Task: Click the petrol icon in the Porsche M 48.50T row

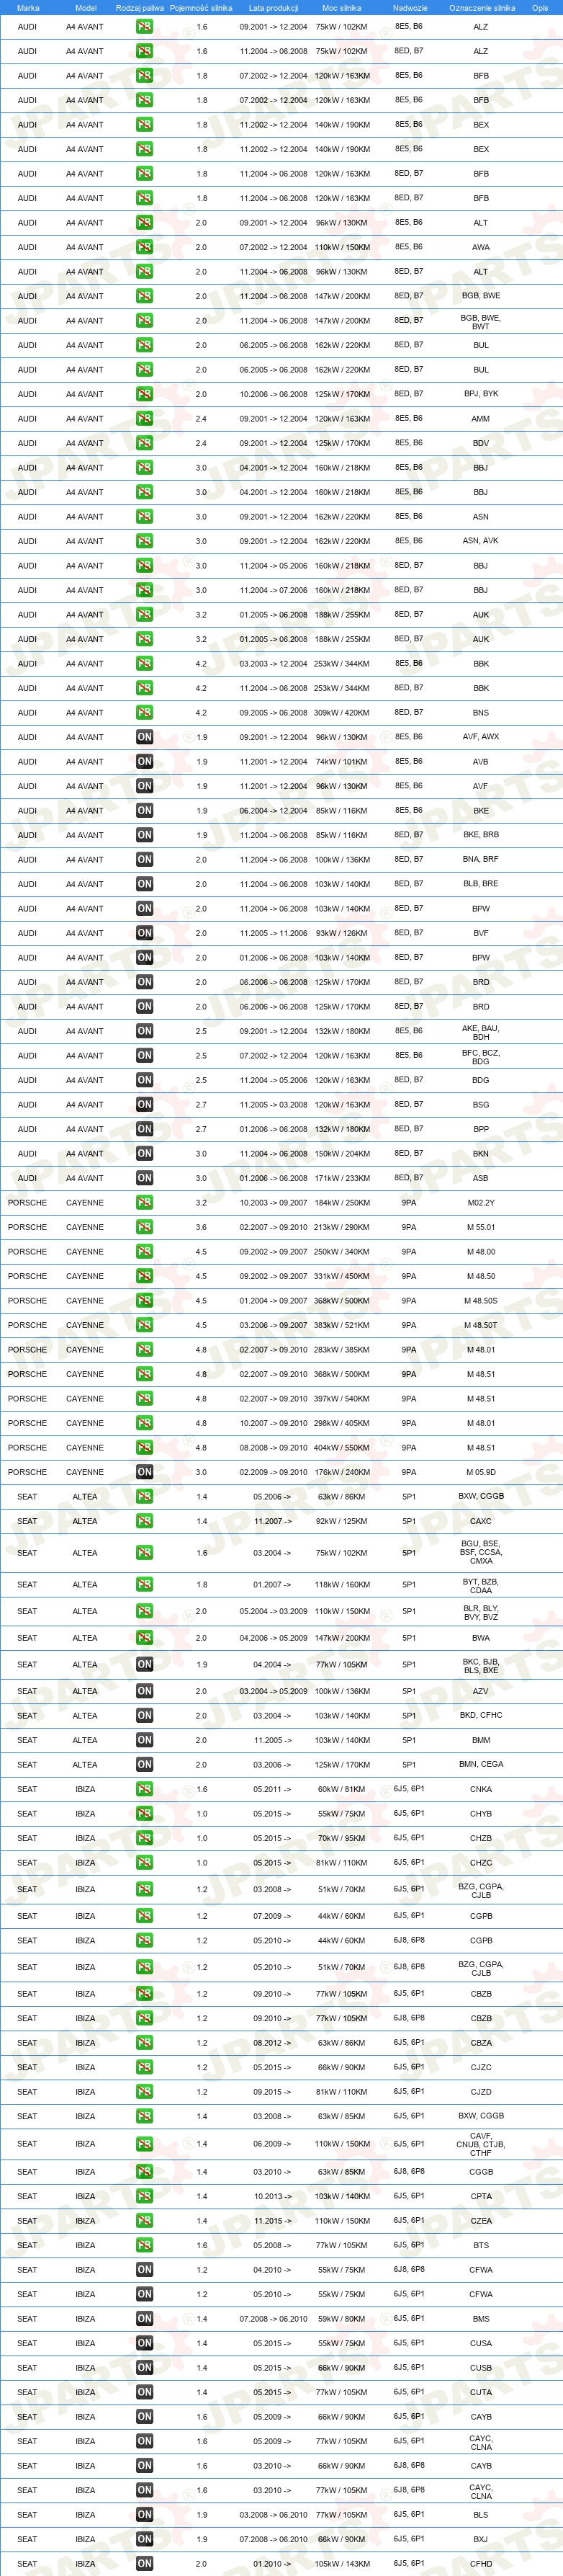Action: click(x=144, y=1325)
